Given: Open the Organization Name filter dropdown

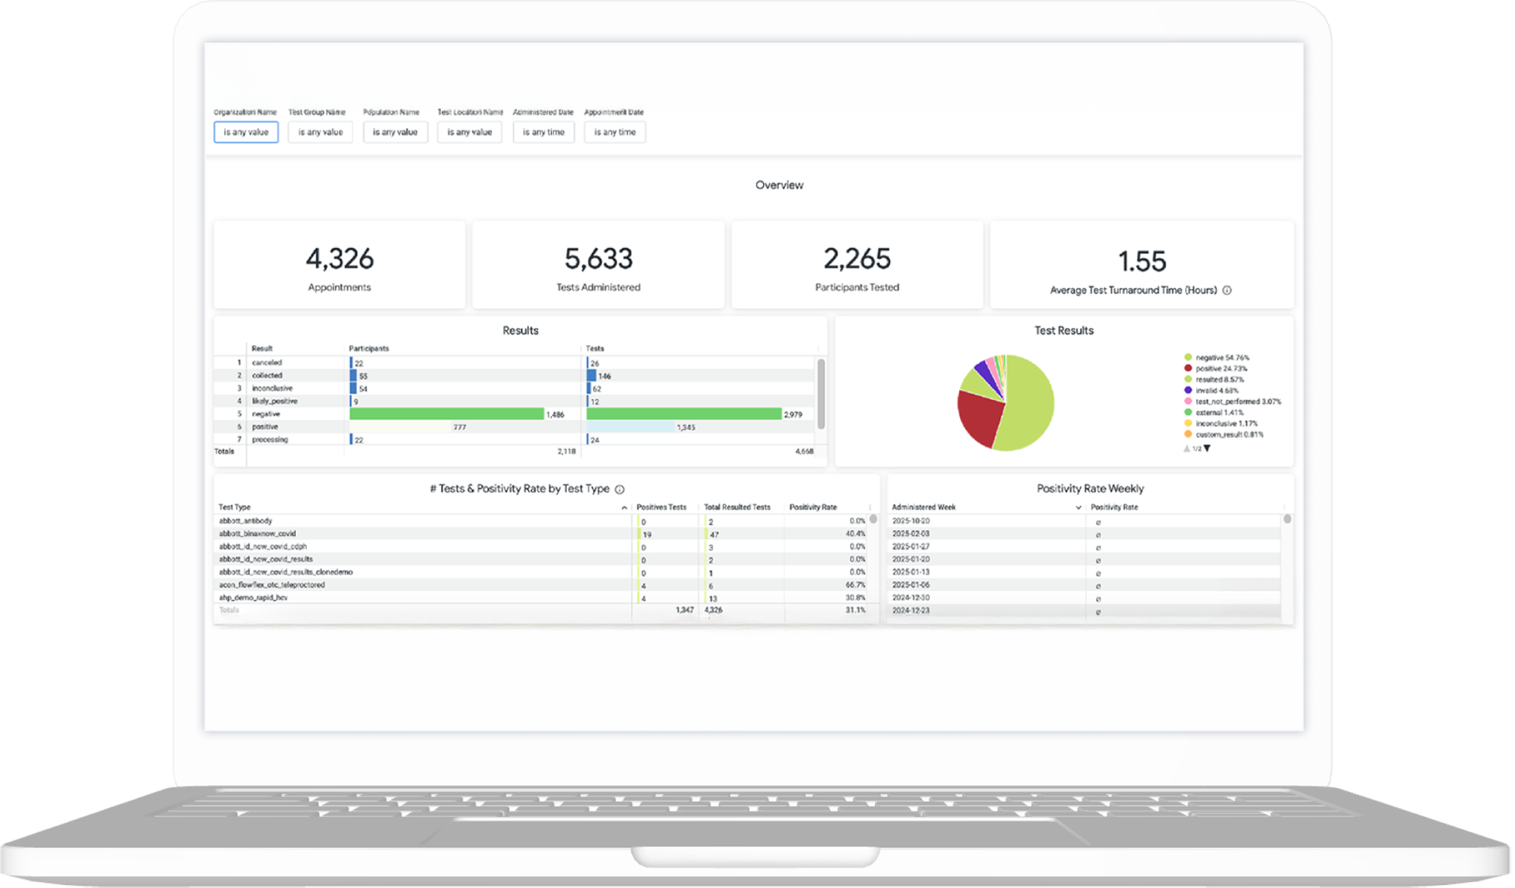Looking at the screenshot, I should pos(246,132).
